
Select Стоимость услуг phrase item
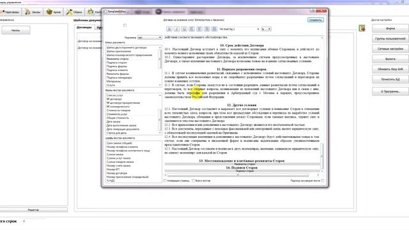[117, 114]
